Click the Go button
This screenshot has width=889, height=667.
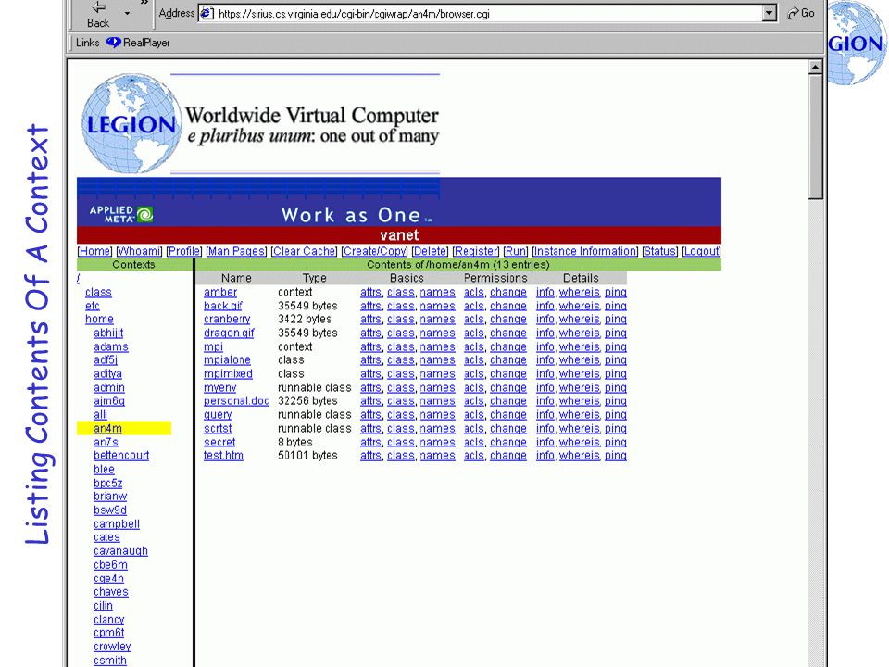tap(801, 13)
